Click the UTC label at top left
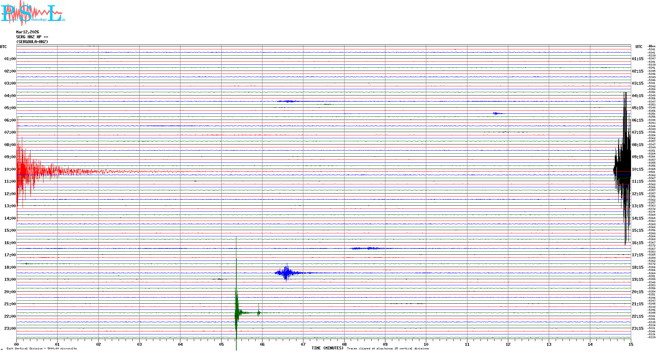Image resolution: width=657 pixels, height=353 pixels. click(3, 47)
